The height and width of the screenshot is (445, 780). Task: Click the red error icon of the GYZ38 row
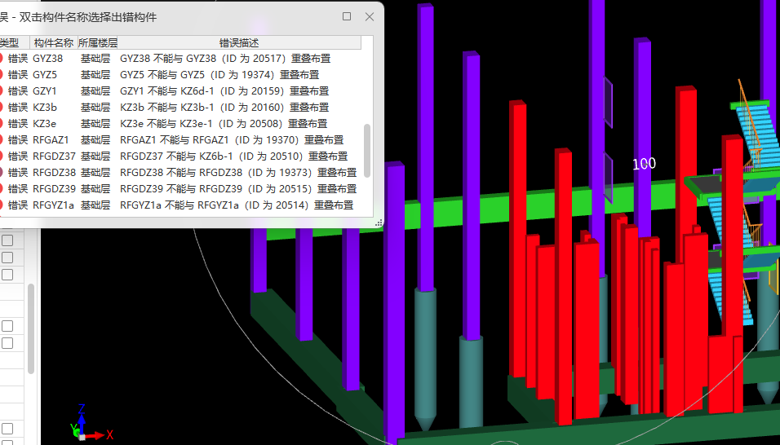click(1, 59)
